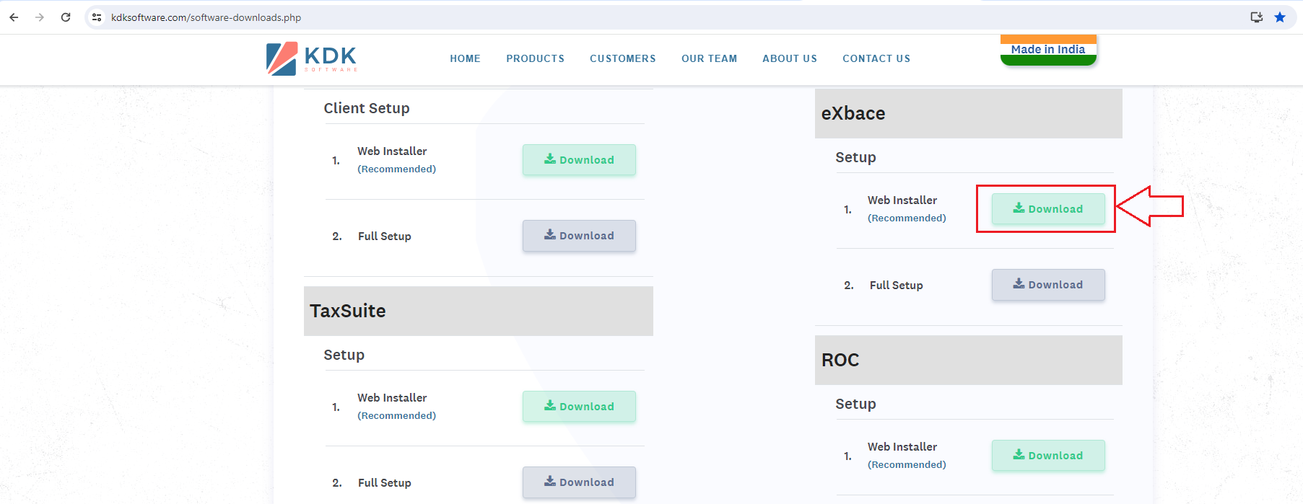Download eXbace Web Installer

tap(1048, 209)
